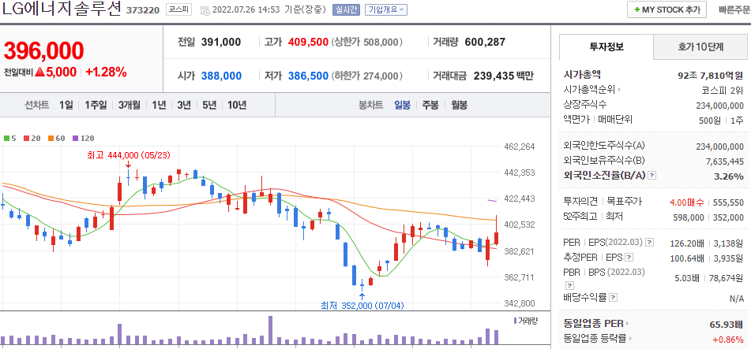The image size is (751, 349).
Task: Switch to the 호가 10단계 tab
Action: (x=700, y=46)
